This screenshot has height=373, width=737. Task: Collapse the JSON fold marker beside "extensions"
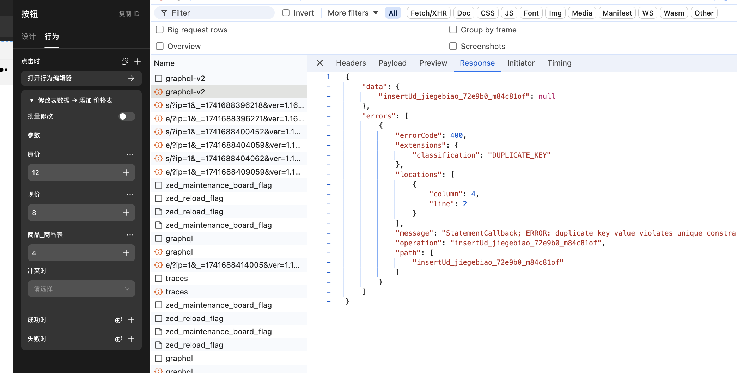coord(328,145)
